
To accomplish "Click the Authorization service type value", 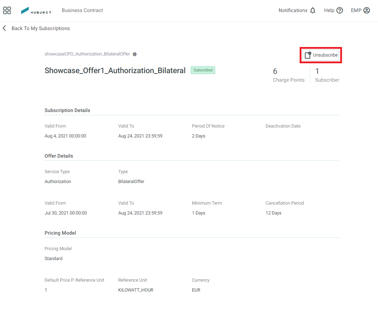I will point(58,182).
